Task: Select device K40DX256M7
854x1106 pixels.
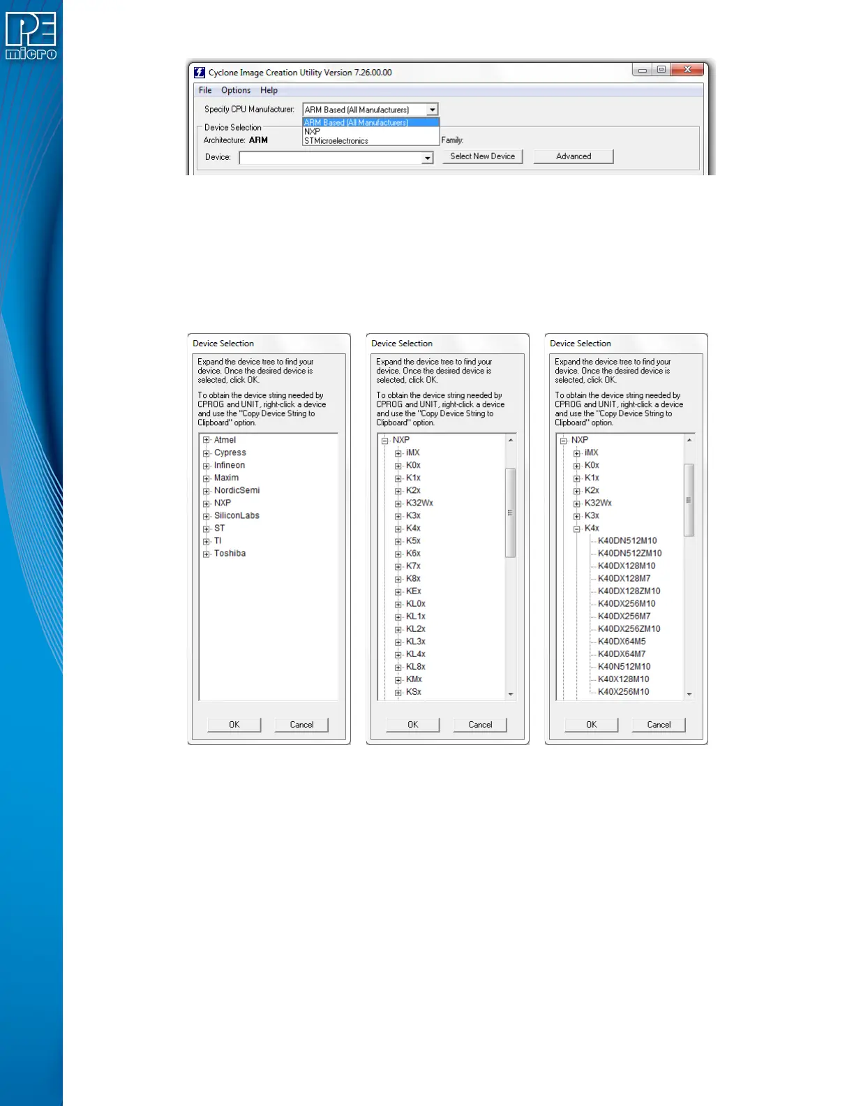Action: (624, 616)
